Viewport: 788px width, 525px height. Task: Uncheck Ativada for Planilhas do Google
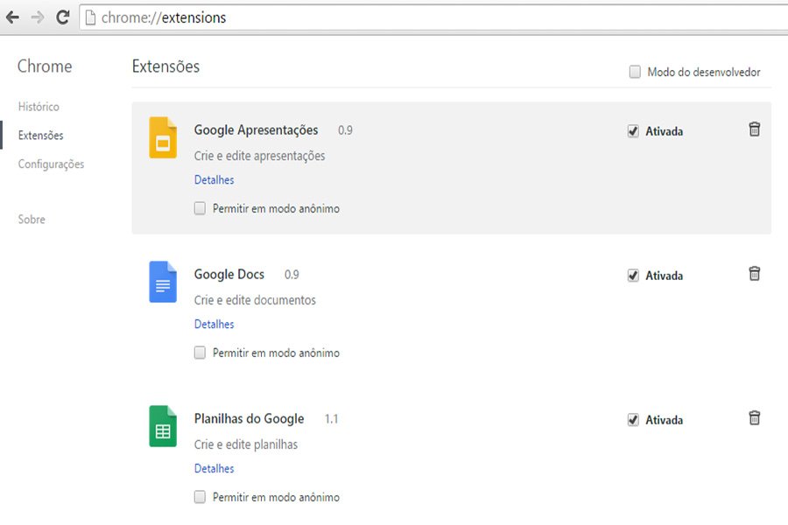[633, 419]
